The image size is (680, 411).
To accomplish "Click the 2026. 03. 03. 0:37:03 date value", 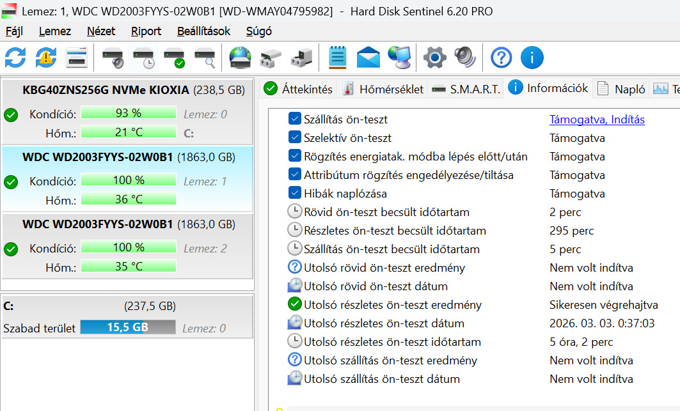I will tap(602, 323).
